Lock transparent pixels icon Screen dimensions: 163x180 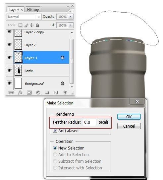pos(20,25)
